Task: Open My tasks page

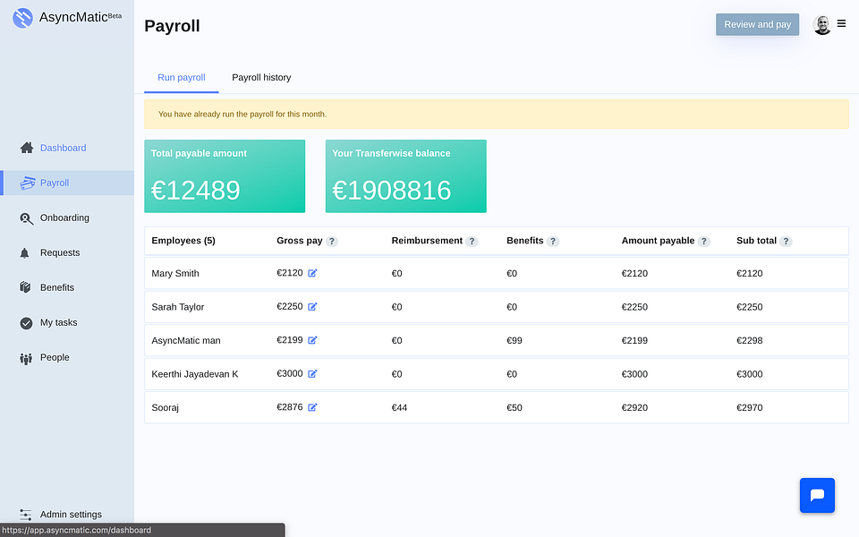Action: [x=58, y=323]
